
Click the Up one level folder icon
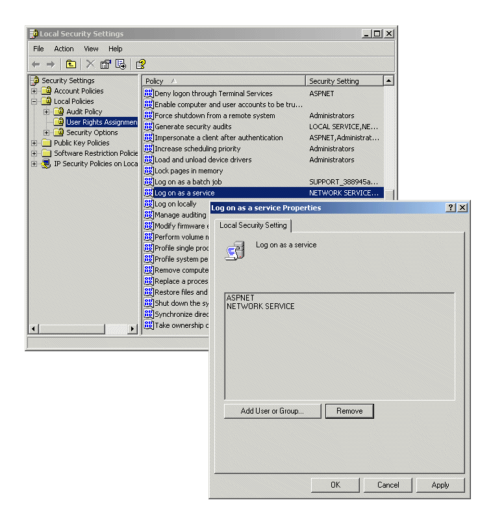tap(71, 64)
